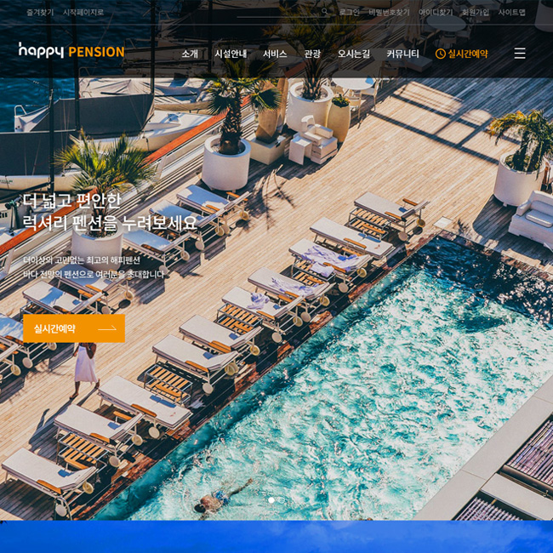Open the 커뮤니티 menu
Image resolution: width=553 pixels, height=553 pixels.
[x=402, y=54]
